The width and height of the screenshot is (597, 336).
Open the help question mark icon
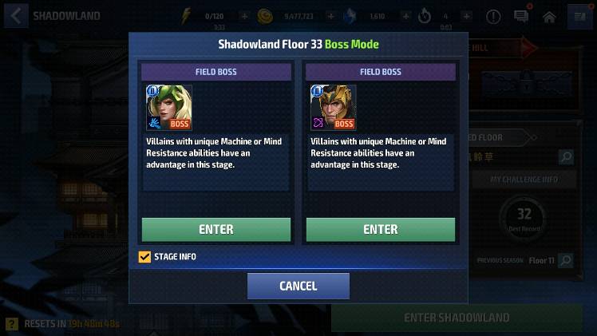click(x=11, y=324)
